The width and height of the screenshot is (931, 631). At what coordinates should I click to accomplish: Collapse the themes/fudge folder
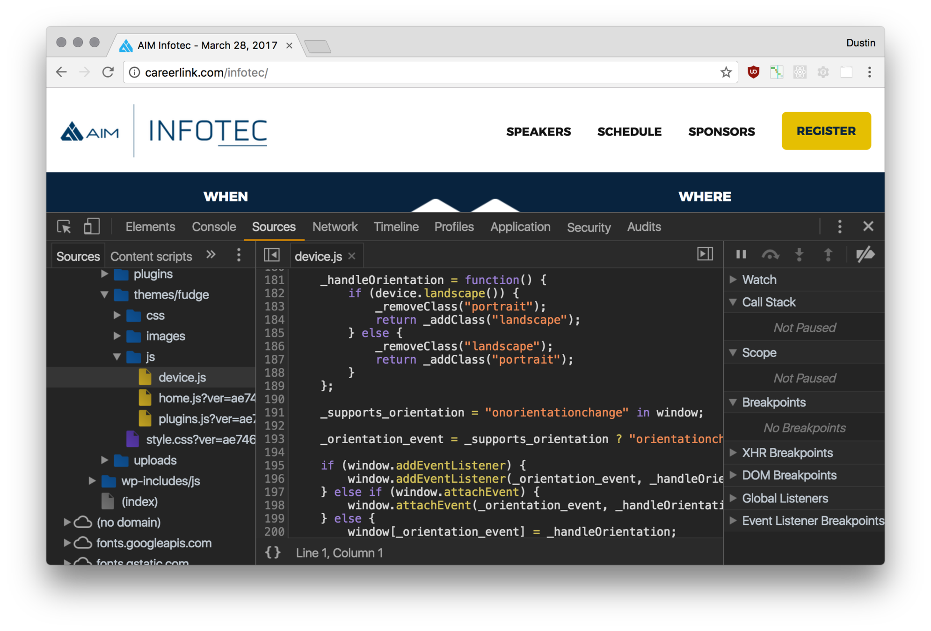point(105,295)
